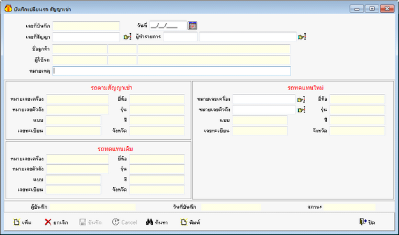Click the รถทดแทนใหม่ section heading
The height and width of the screenshot is (235, 399).
[305, 88]
